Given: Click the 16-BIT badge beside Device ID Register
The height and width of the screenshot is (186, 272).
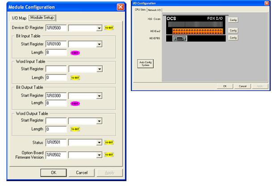Looking at the screenshot, I should coord(109,28).
